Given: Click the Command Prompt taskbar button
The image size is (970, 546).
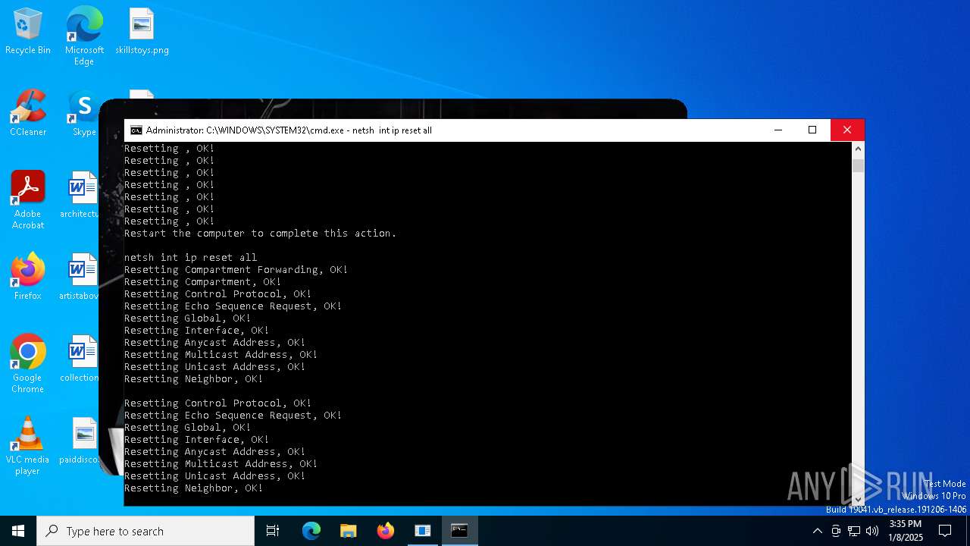Looking at the screenshot, I should click(x=459, y=531).
